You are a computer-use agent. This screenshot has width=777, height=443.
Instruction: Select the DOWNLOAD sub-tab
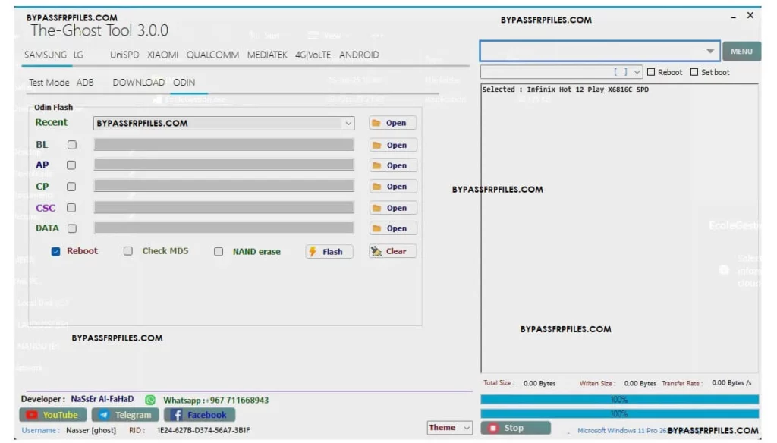pos(138,83)
